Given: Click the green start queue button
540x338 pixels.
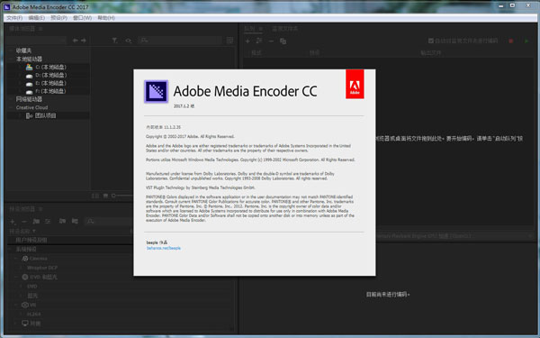Looking at the screenshot, I should point(526,41).
